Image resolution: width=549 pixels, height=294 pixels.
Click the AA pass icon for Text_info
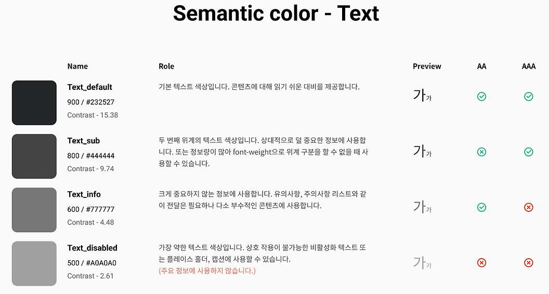coord(481,207)
